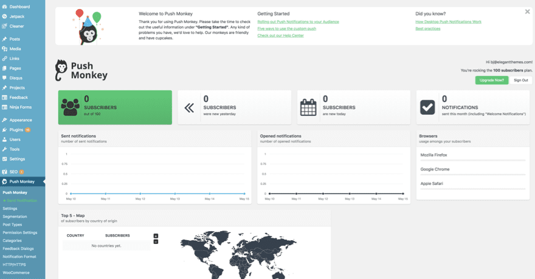Dismiss the welcome banner

click(527, 12)
